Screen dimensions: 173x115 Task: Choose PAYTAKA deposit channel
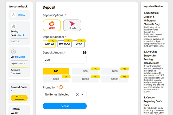coord(64,44)
